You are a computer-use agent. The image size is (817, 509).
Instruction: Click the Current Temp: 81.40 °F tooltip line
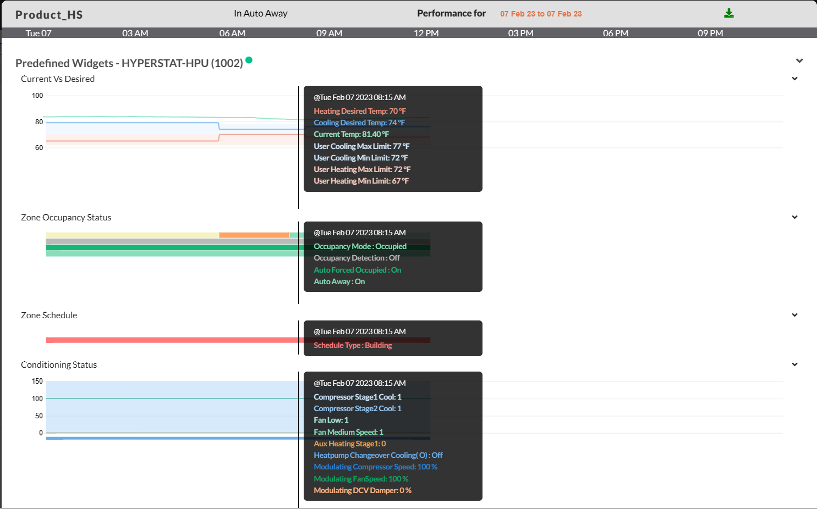(351, 134)
